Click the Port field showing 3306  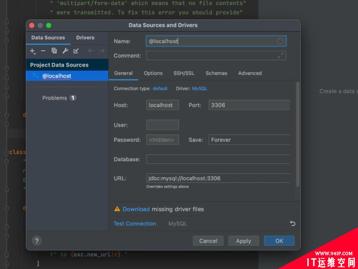pos(249,105)
